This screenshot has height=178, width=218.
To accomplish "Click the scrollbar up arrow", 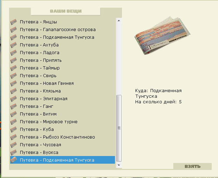I will 119,21.
